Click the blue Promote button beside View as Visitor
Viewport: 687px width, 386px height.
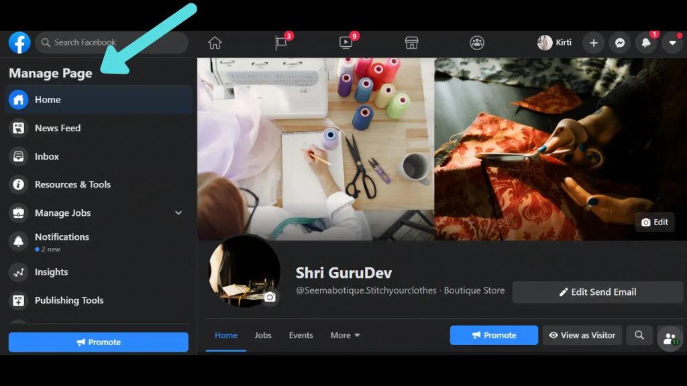[494, 335]
